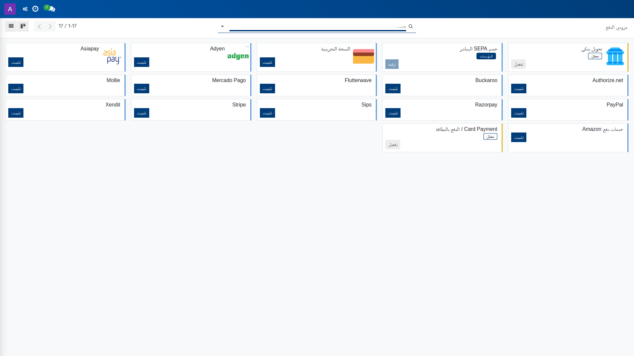Screen dimensions: 634x356
Task: Activate the Card Payment provider
Action: pos(393,145)
